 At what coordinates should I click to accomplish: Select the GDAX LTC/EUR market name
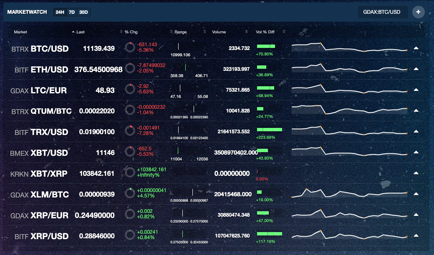38,90
